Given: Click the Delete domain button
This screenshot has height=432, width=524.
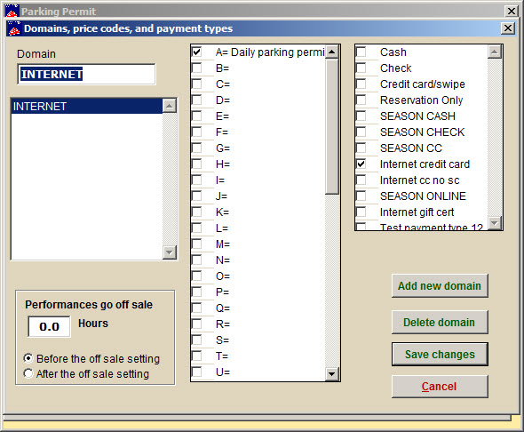Looking at the screenshot, I should (x=440, y=323).
